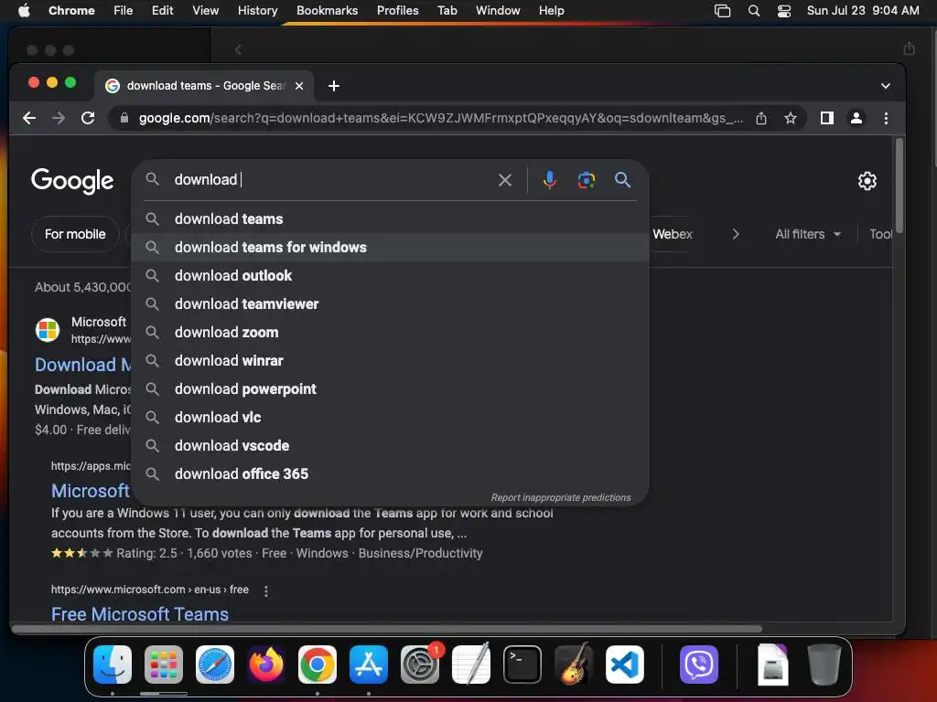The width and height of the screenshot is (937, 702).
Task: Open App Store from the Dock
Action: 369,665
